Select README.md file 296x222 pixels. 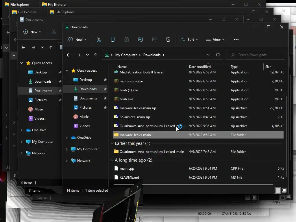[129, 177]
